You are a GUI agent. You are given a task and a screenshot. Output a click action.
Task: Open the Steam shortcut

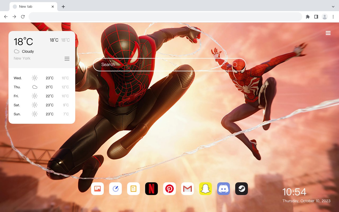(242, 189)
